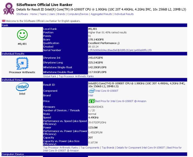This screenshot has height=157, width=193.
Task: Click the large Intel brand logo
Action: [x=22, y=87]
